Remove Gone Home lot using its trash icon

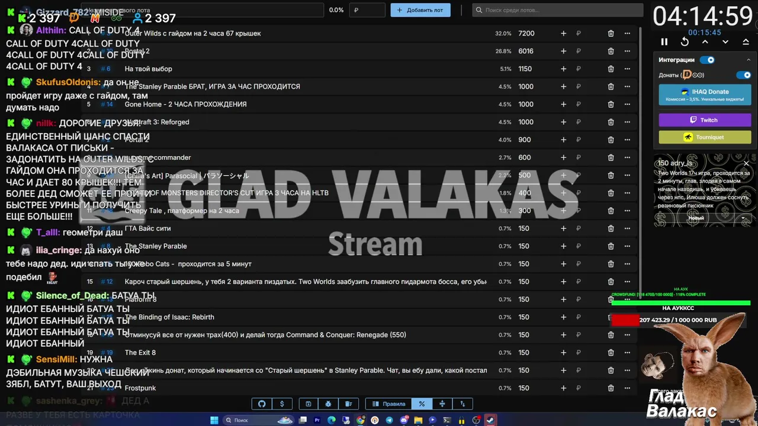(x=611, y=104)
